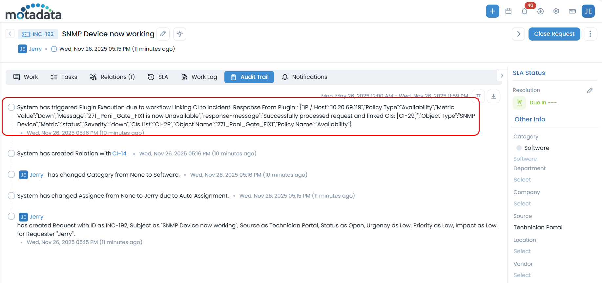Open the settings gear icon
Viewport: 602px width, 283px height.
pos(556,11)
